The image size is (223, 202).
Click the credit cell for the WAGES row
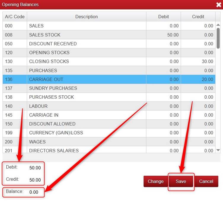pyautogui.click(x=198, y=142)
